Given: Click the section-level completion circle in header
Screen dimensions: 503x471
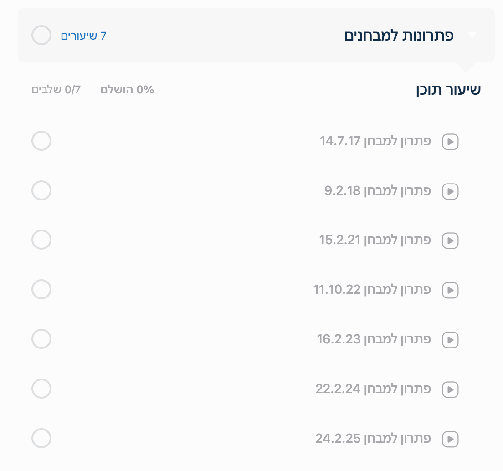Looking at the screenshot, I should click(x=41, y=35).
